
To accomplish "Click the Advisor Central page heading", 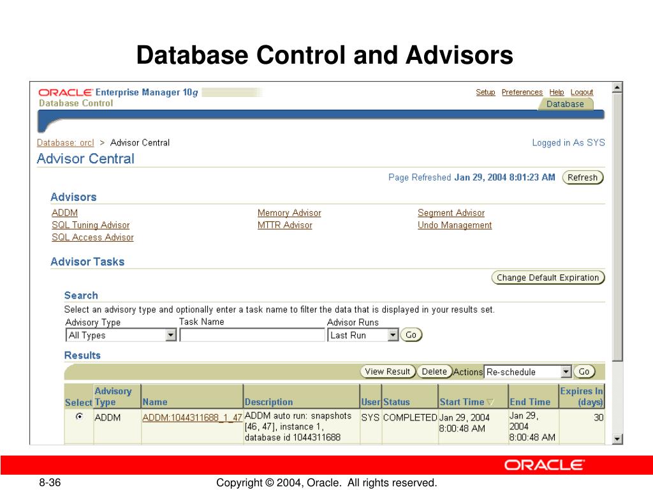I will pyautogui.click(x=86, y=159).
